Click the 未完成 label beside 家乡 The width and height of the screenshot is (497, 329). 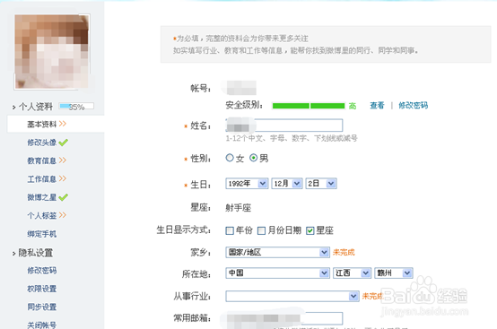pos(344,253)
